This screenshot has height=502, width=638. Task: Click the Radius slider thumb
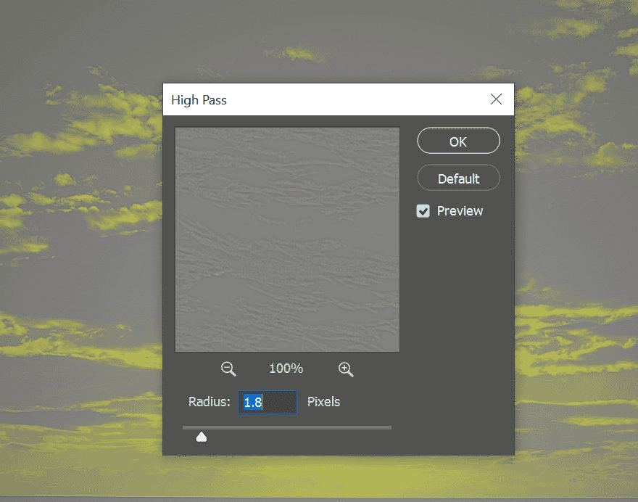pos(201,436)
